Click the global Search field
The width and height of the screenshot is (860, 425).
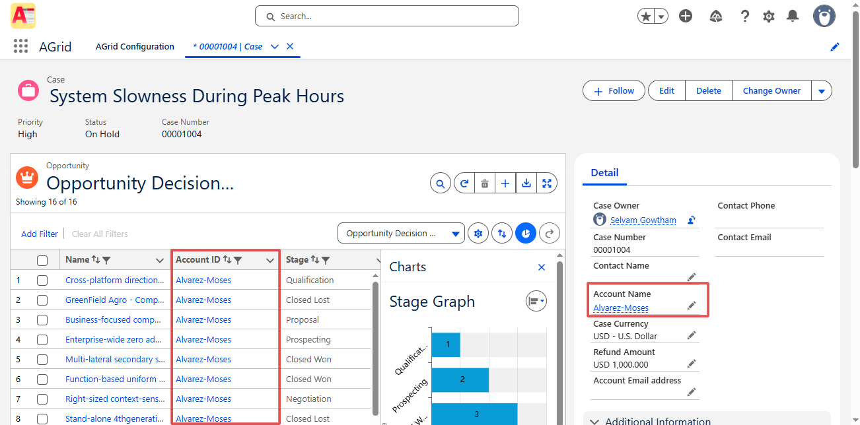tap(387, 16)
